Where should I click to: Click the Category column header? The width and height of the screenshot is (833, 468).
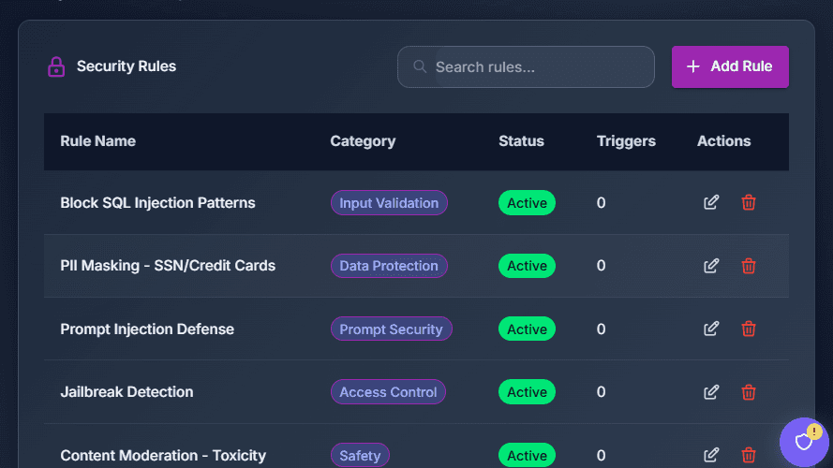[363, 141]
